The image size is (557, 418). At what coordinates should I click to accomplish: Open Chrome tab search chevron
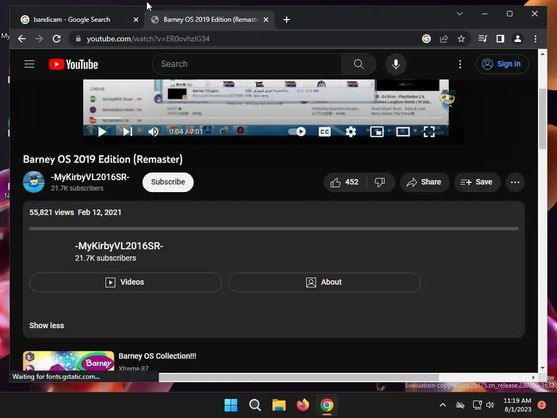coord(459,14)
